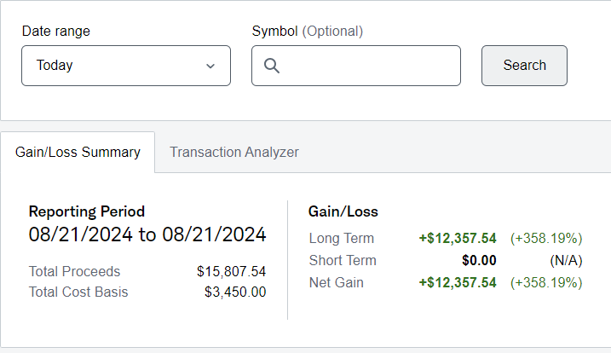Switch to the Gain/Loss Summary tab

tap(78, 153)
